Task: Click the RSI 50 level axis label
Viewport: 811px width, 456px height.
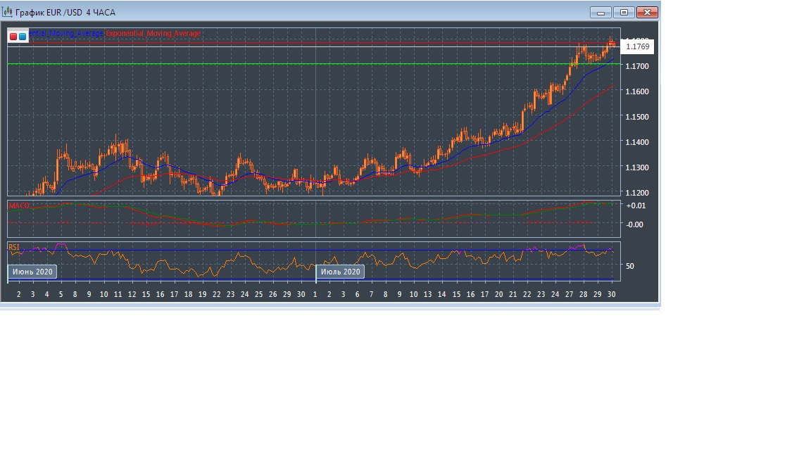Action: tap(630, 266)
